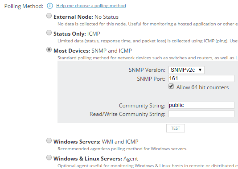
Task: Click the polling method info icon
Action: (50, 6)
